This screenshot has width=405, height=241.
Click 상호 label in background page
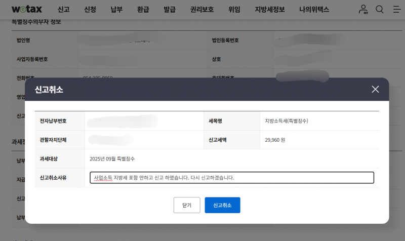pos(216,59)
